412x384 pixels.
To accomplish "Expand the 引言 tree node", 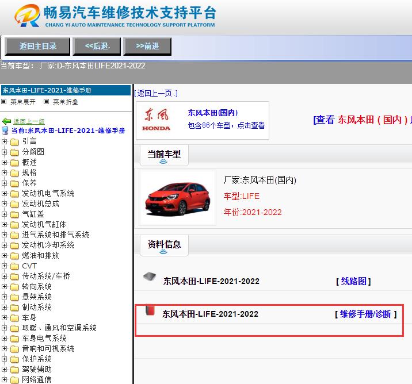I will coord(4,141).
